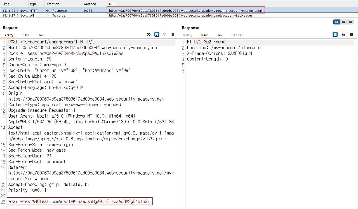358x209 pixels.
Task: Select the POST change-email history row
Action: (x=179, y=10)
